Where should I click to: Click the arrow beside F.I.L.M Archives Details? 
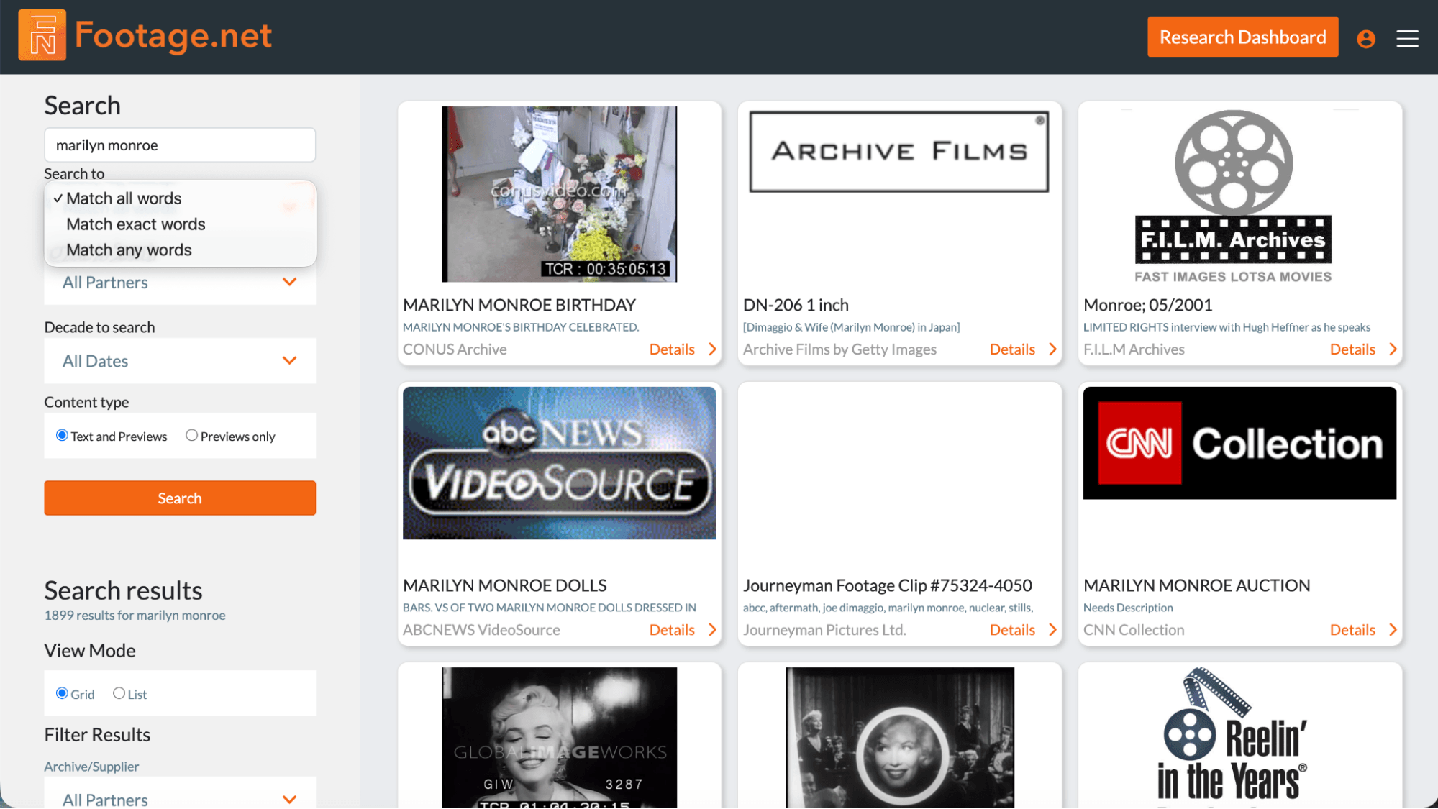pyautogui.click(x=1393, y=349)
